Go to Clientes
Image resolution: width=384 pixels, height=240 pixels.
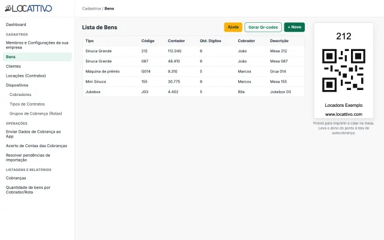[x=13, y=66]
